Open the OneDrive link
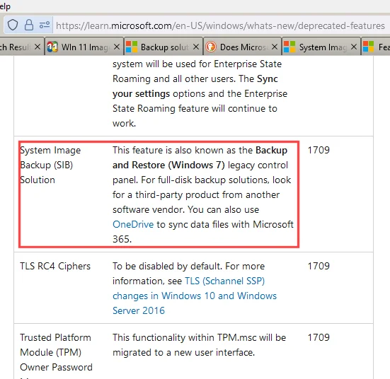 (x=133, y=224)
